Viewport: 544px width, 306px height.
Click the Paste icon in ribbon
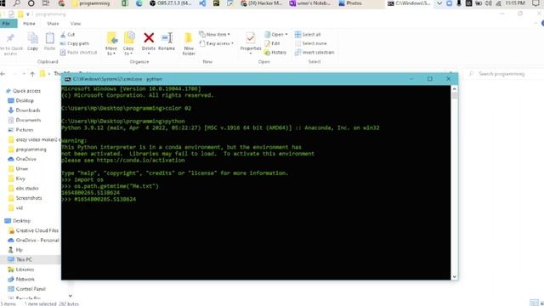click(x=49, y=38)
